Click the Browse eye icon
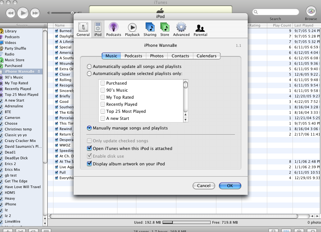 311,11
